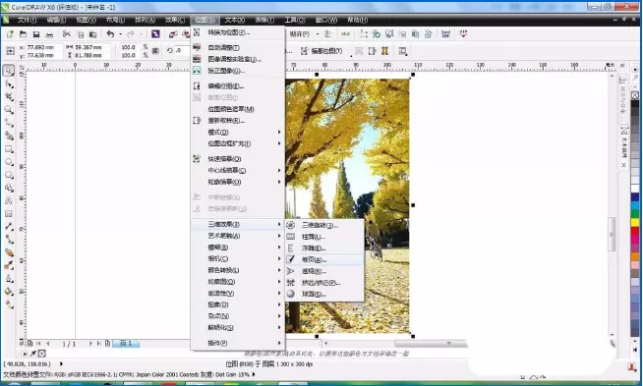643x386 pixels.
Task: Select the Rectangle tool in the toolbox
Action: pyautogui.click(x=9, y=148)
